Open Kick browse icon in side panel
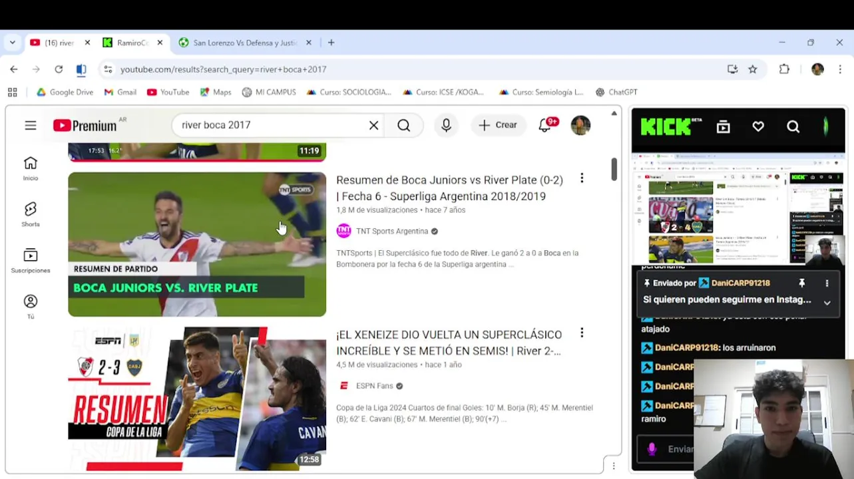The image size is (854, 479). click(x=724, y=126)
